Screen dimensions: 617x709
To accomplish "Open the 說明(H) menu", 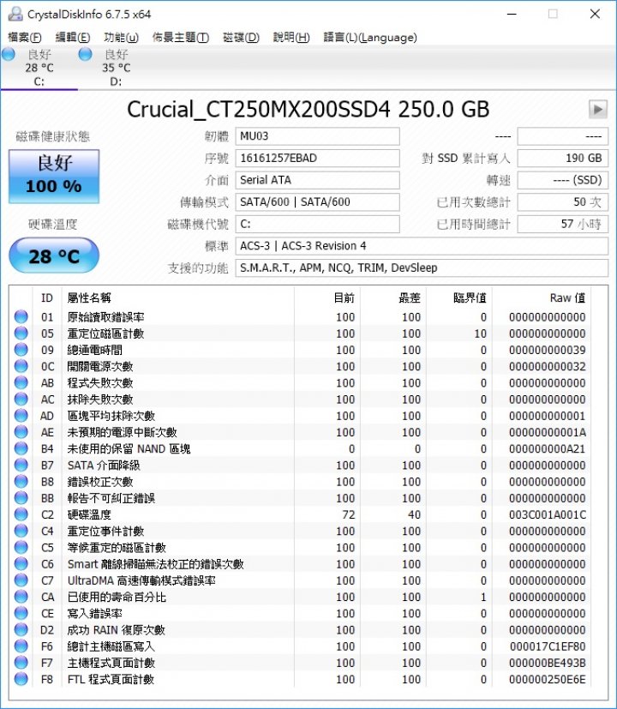I will 291,37.
